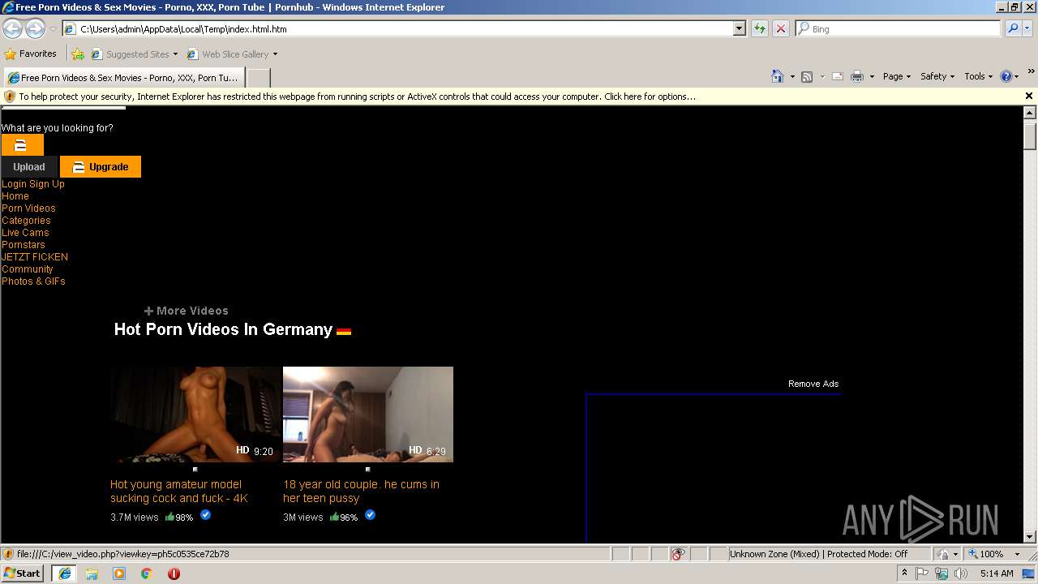This screenshot has height=584, width=1038.
Task: Click the orange Upgrade button
Action: [x=101, y=166]
